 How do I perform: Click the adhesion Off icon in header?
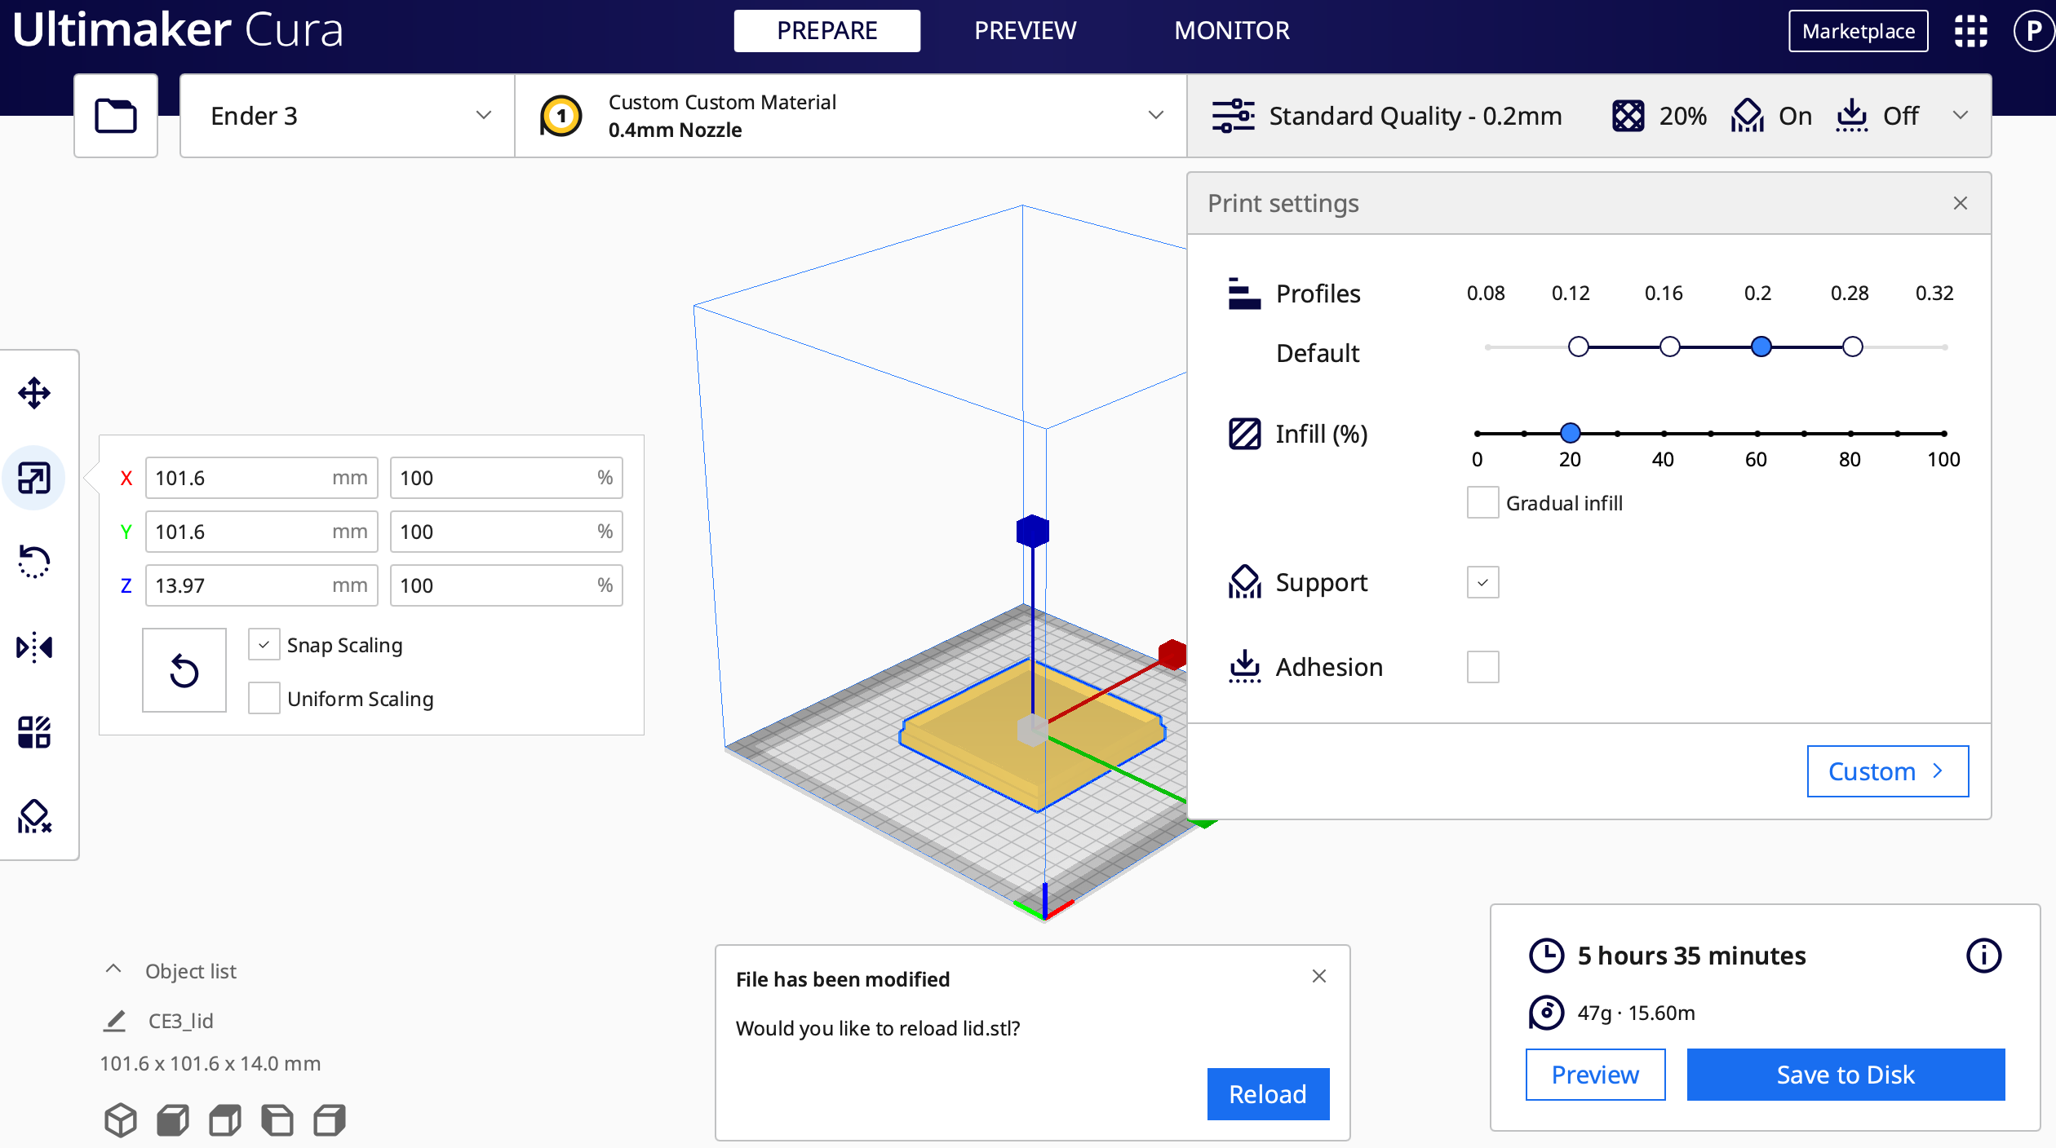[1852, 116]
